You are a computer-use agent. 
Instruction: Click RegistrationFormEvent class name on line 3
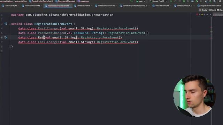pyautogui.click(x=53, y=24)
